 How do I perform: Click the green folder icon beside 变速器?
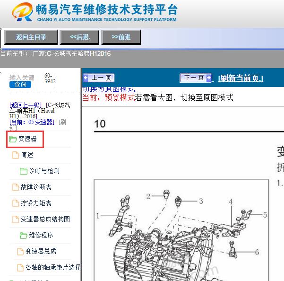click(13, 139)
